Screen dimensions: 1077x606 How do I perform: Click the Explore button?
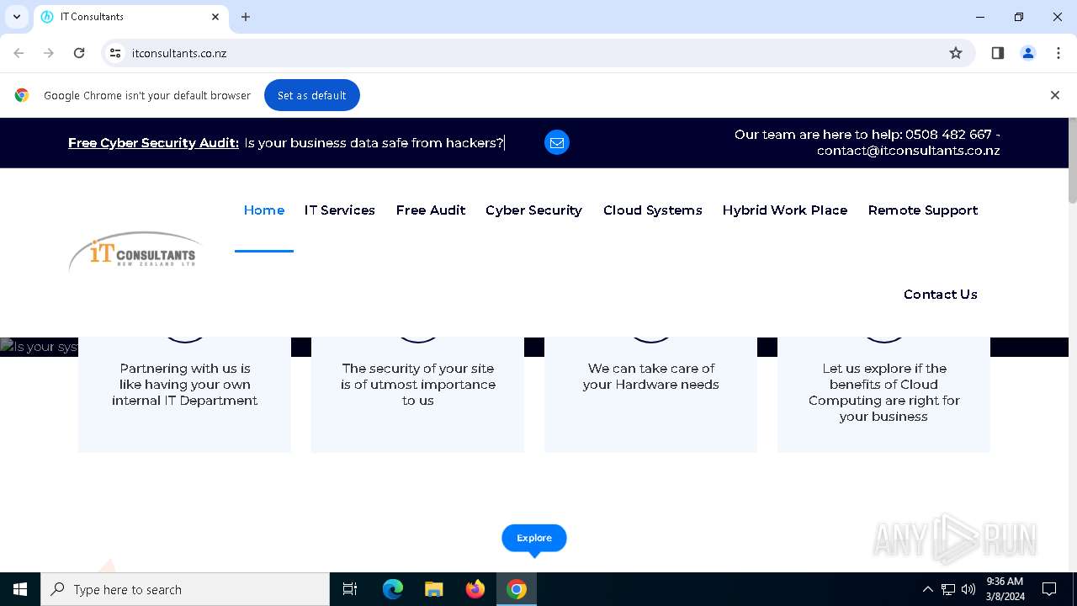click(534, 539)
